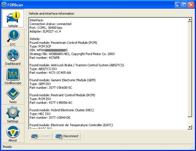Go to the Tests section
This screenshot has height=151, width=196.
tap(13, 95)
